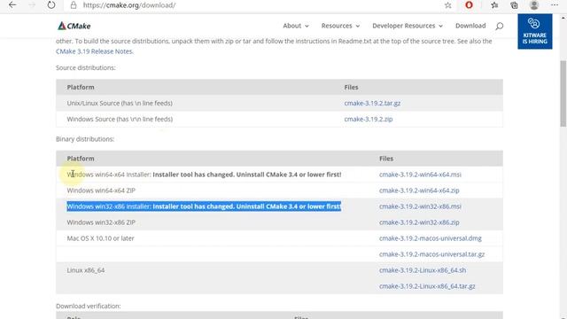Download cmake-3.19.2-win64-x64.msi
This screenshot has width=567, height=319.
(x=420, y=175)
